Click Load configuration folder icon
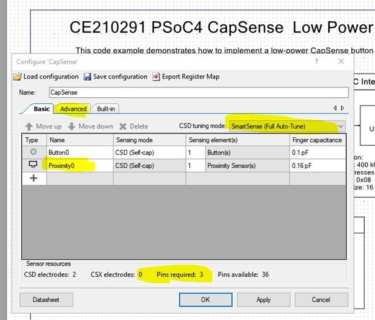Screen dimensions: 375x320 pyautogui.click(x=18, y=77)
